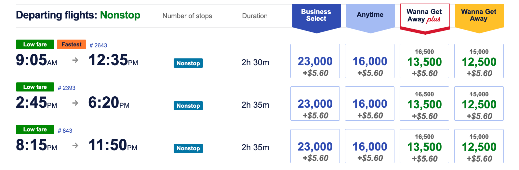Open flight number 2643 details link
The image size is (519, 170).
(x=98, y=45)
